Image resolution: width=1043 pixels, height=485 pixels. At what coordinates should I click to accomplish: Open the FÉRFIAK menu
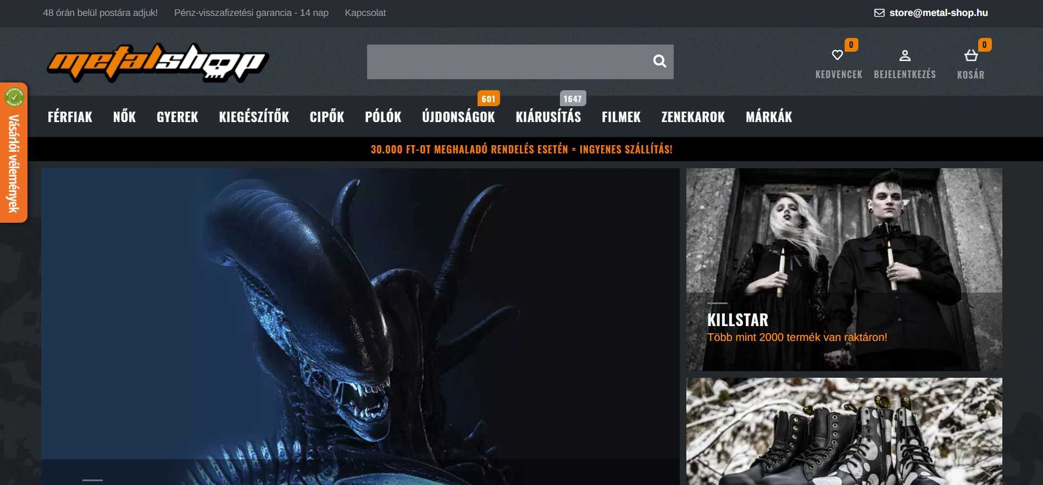click(70, 117)
